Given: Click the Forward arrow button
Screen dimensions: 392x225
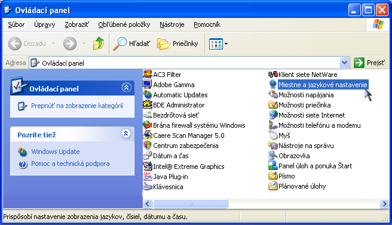Looking at the screenshot, I should [70, 44].
